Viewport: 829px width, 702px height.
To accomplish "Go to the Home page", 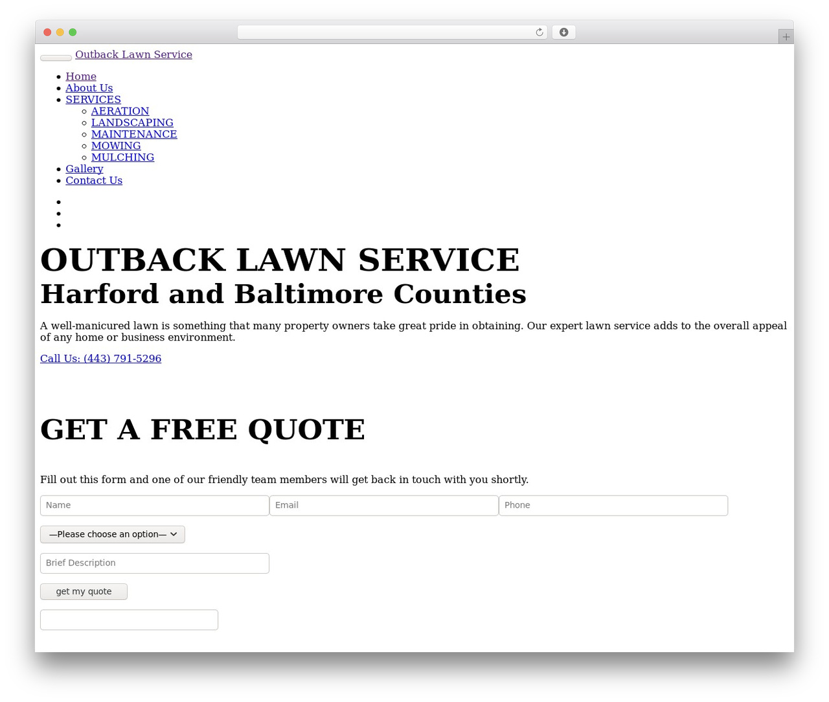I will 81,76.
